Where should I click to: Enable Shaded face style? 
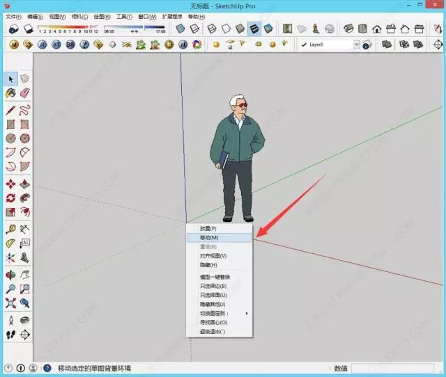point(240,29)
